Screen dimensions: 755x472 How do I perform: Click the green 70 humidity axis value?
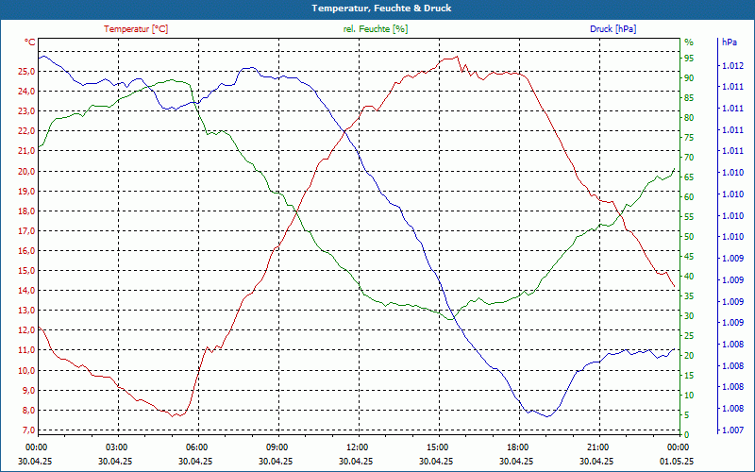[x=689, y=158]
